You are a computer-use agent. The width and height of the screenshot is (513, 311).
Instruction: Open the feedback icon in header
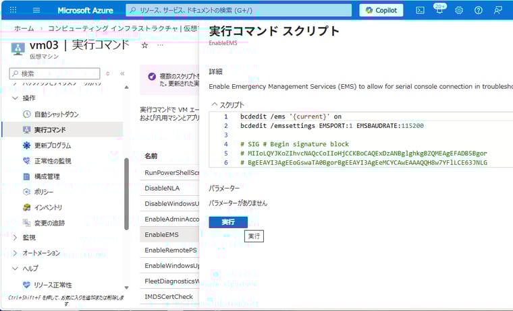click(x=497, y=11)
